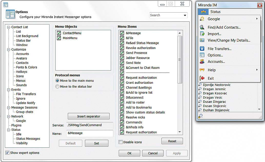Click the Menu Items scrollbar thumb
The height and width of the screenshot is (162, 265).
180,60
